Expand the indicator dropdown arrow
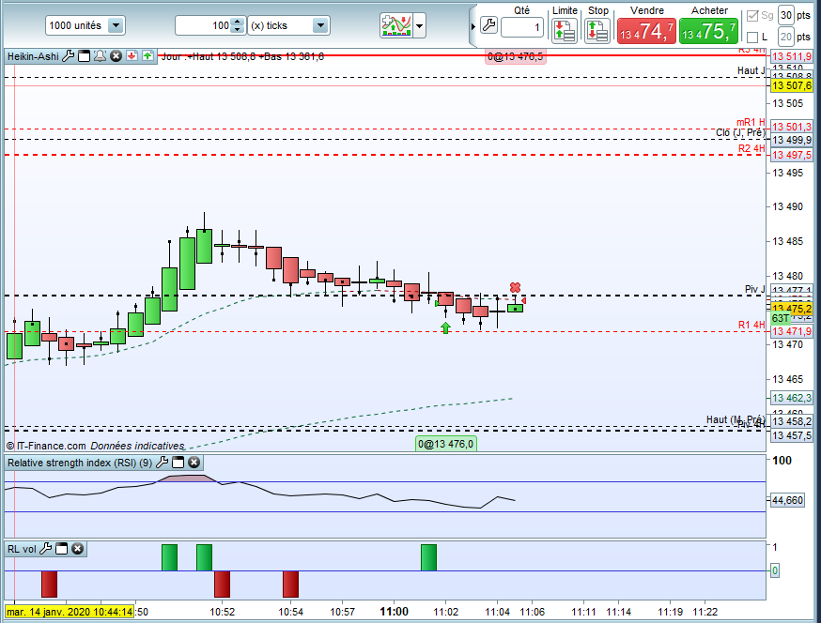 419,25
